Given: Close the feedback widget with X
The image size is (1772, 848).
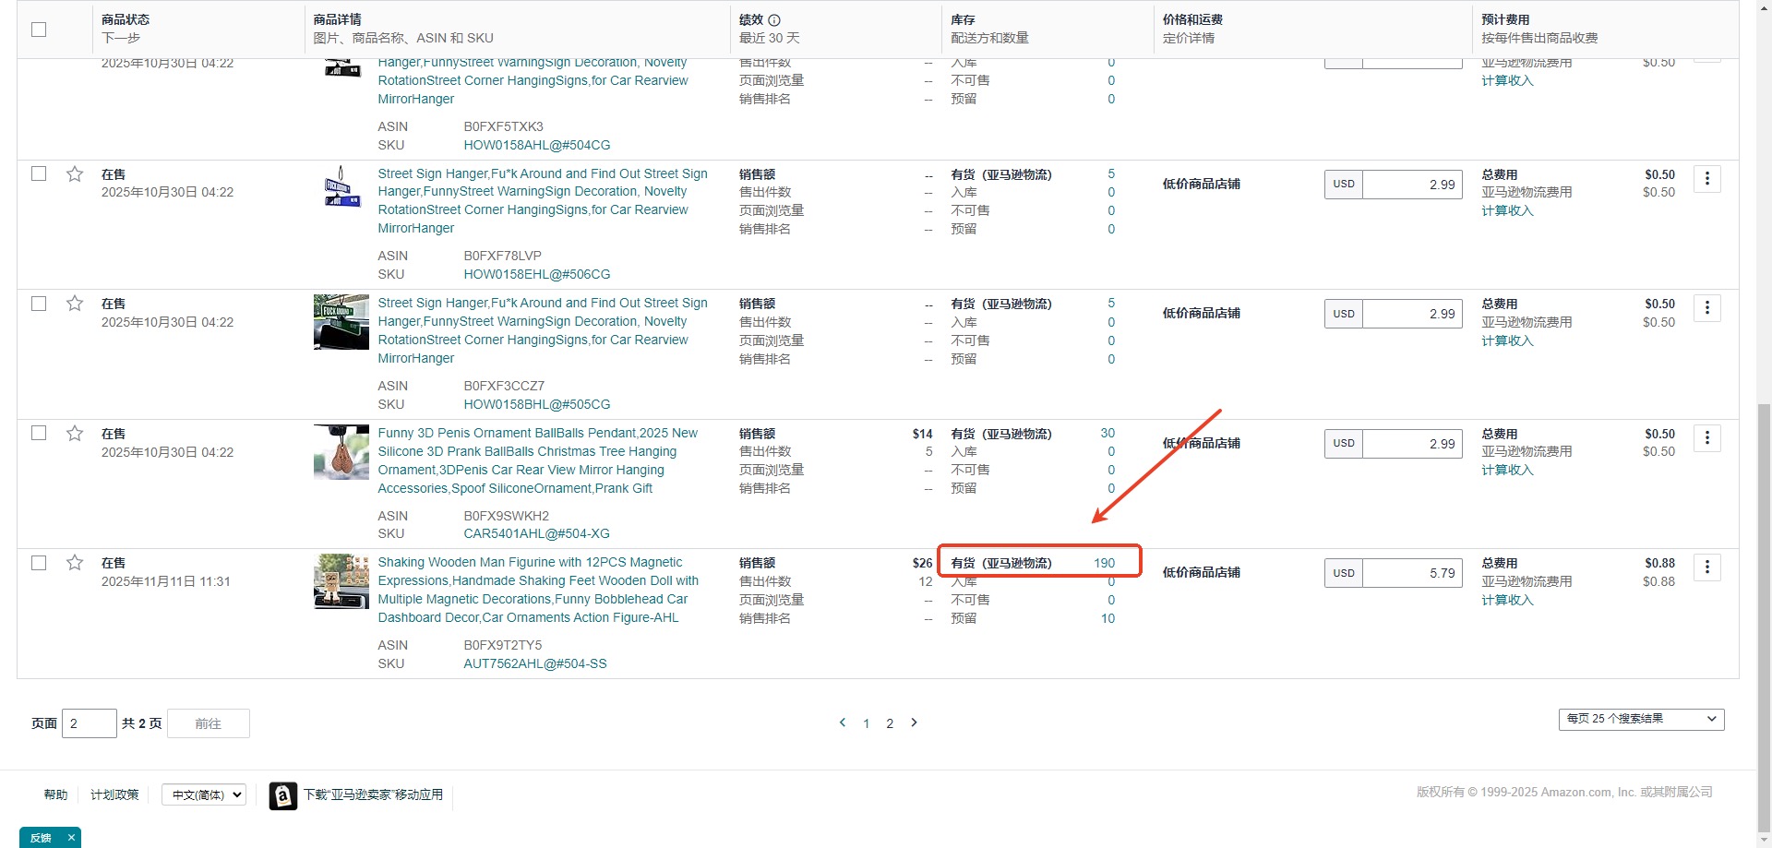Looking at the screenshot, I should pos(71,838).
